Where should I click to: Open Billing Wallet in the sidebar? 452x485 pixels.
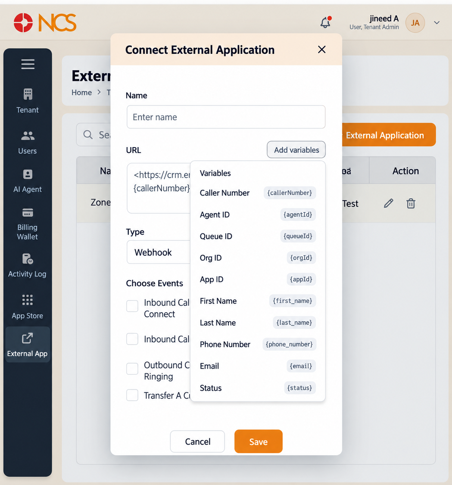coord(28,224)
